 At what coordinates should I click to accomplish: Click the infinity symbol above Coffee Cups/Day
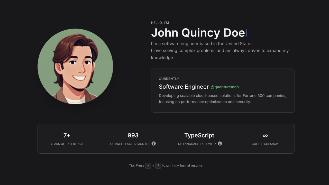click(x=265, y=135)
